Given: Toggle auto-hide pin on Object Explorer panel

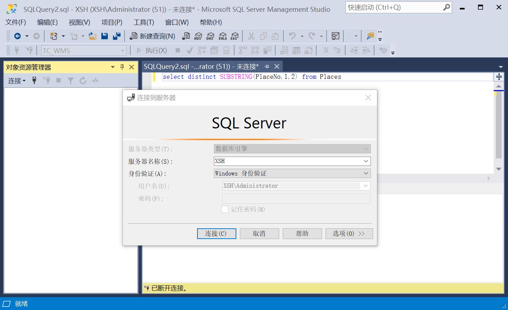Looking at the screenshot, I should [122, 67].
